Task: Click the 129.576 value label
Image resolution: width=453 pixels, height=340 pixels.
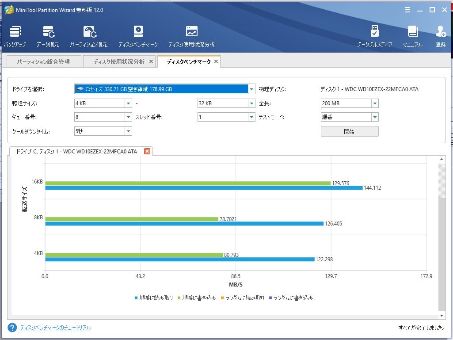Action: (x=341, y=183)
